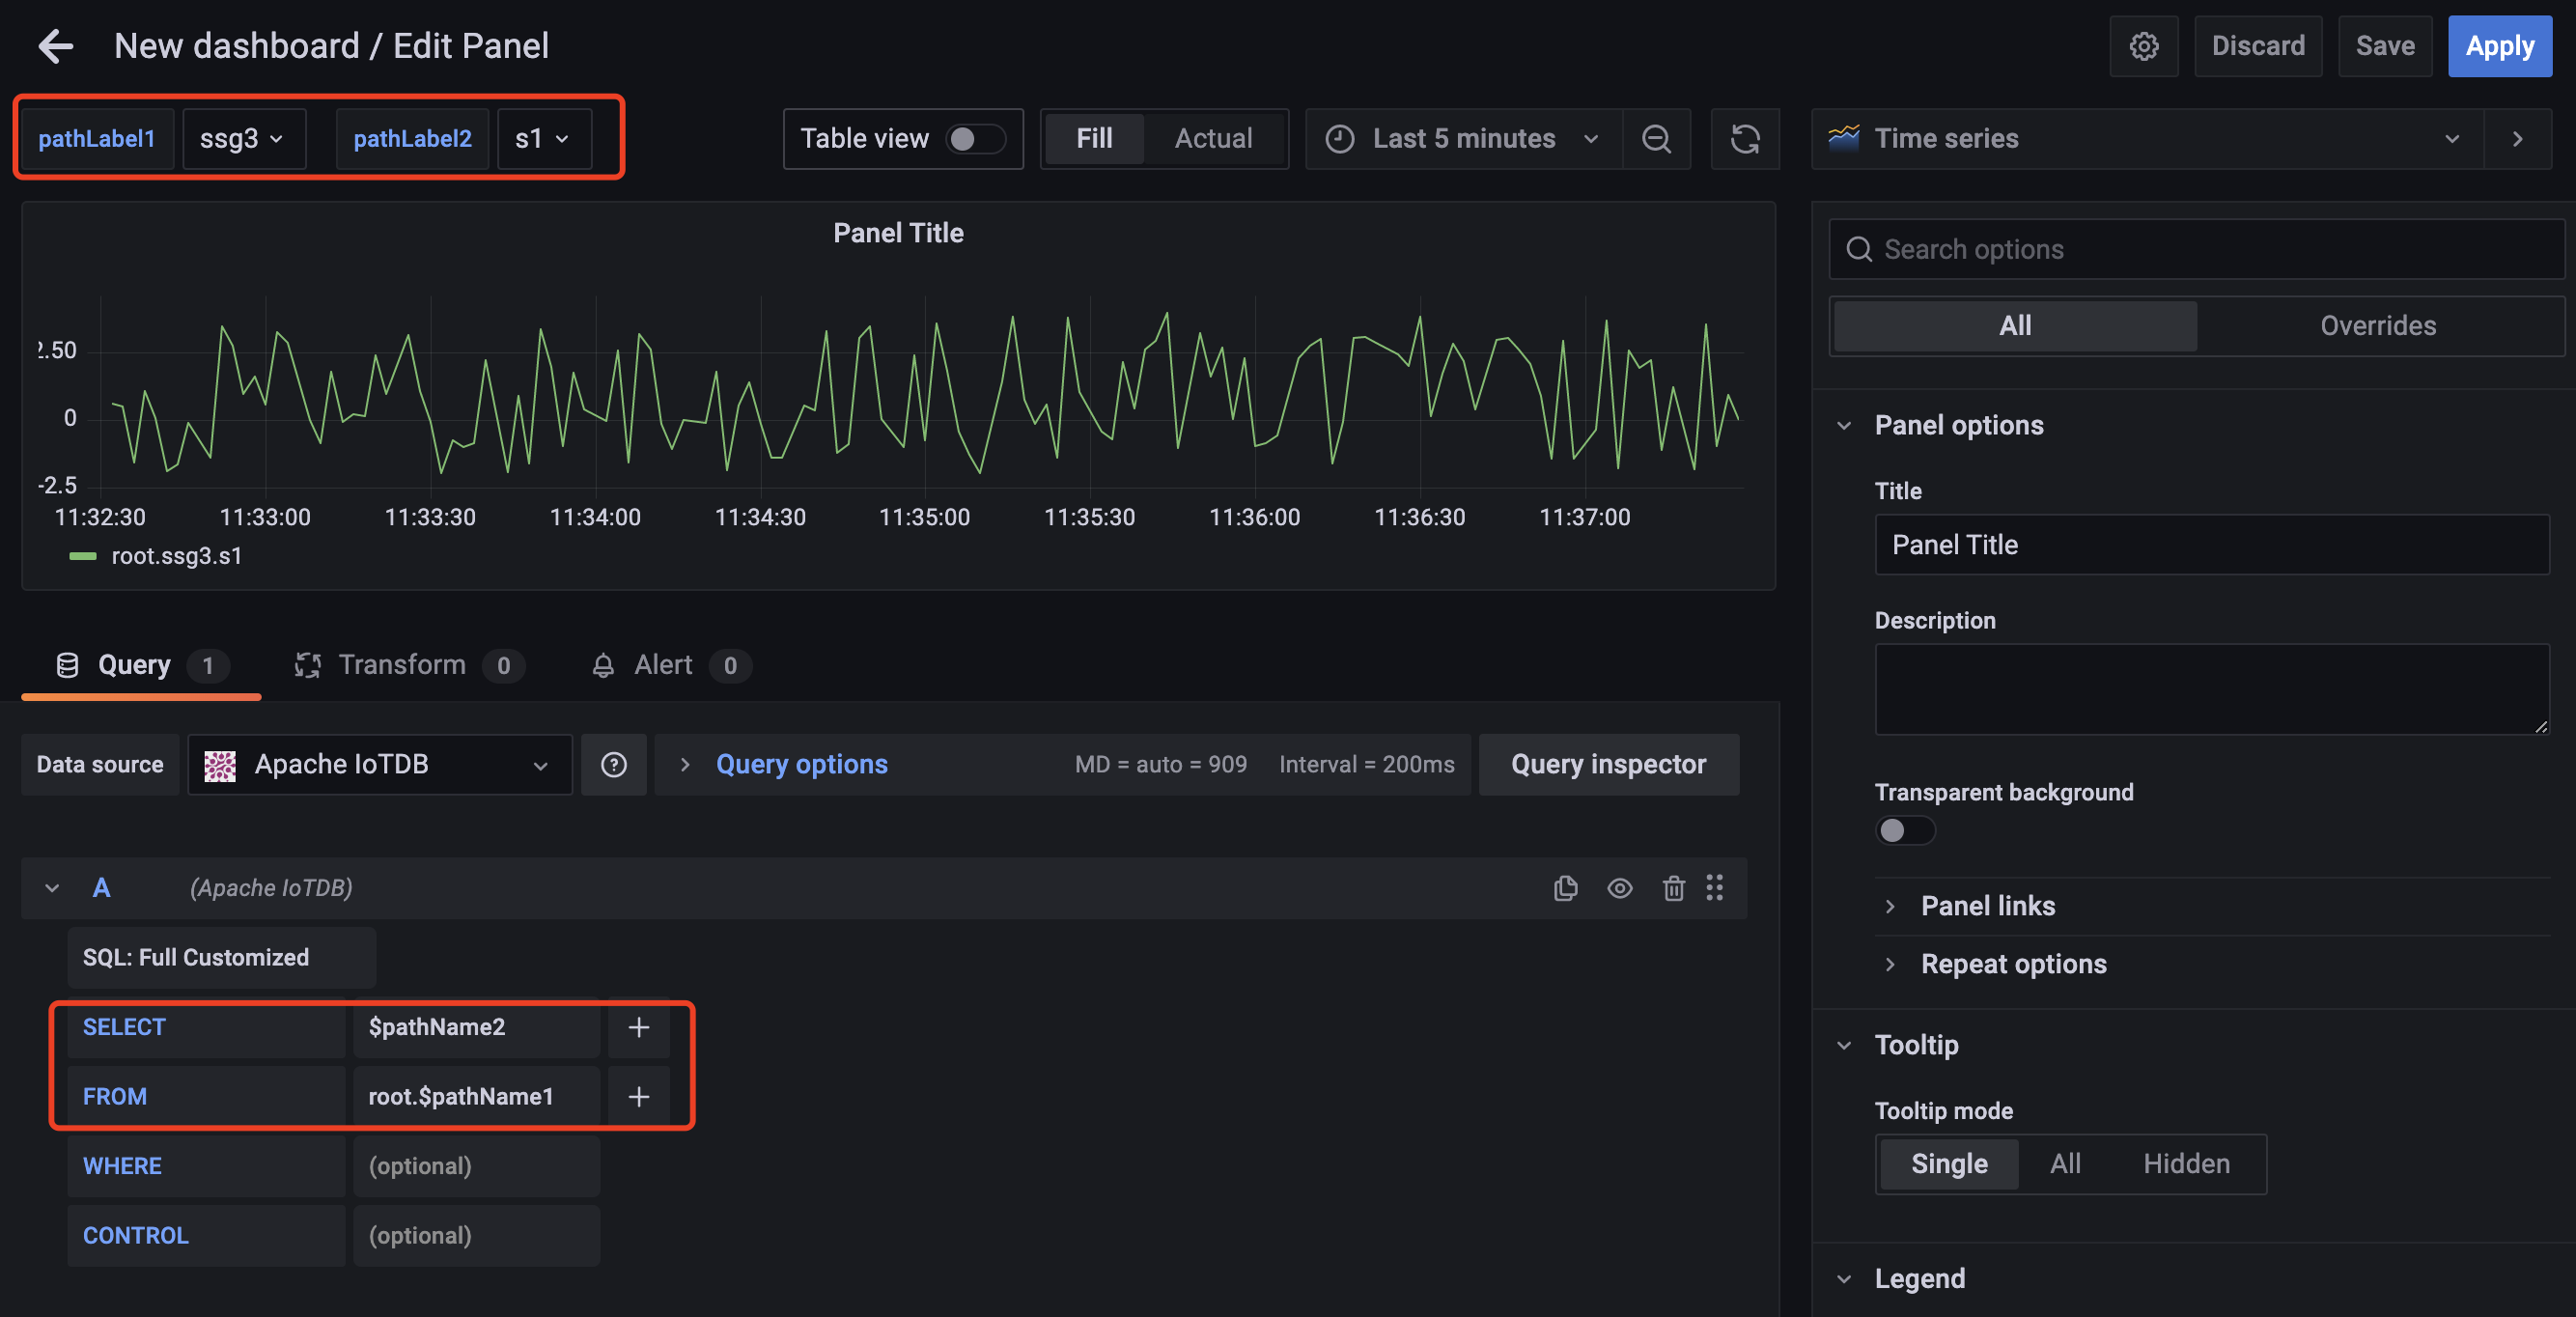
Task: Open the ssg3 variable dropdown
Action: (x=243, y=138)
